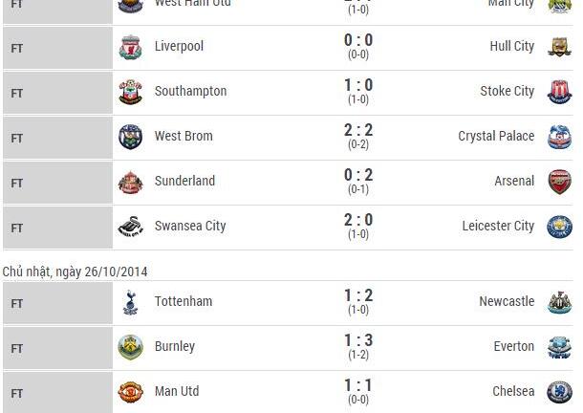Click the Liverpool club crest

(x=129, y=47)
